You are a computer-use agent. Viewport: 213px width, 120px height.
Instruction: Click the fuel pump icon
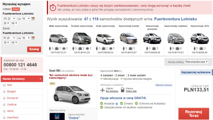tap(123, 90)
